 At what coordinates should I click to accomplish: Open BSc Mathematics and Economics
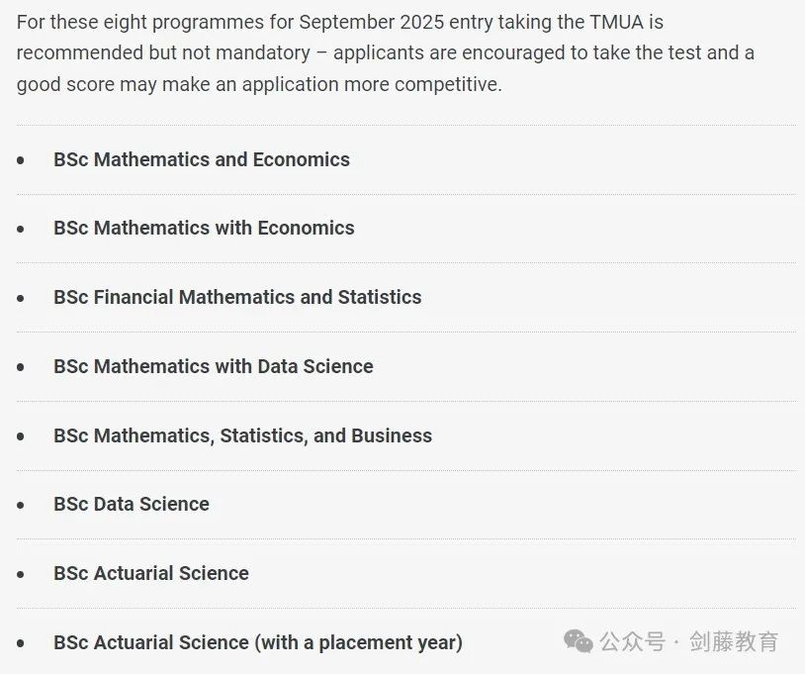click(202, 159)
